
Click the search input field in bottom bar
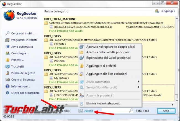pos(115,110)
